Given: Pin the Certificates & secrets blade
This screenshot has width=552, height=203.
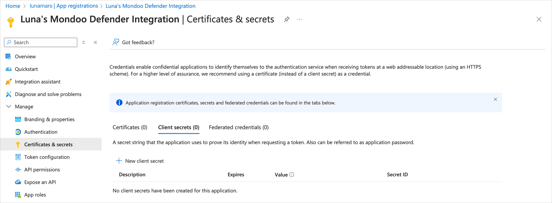Looking at the screenshot, I should (x=287, y=19).
